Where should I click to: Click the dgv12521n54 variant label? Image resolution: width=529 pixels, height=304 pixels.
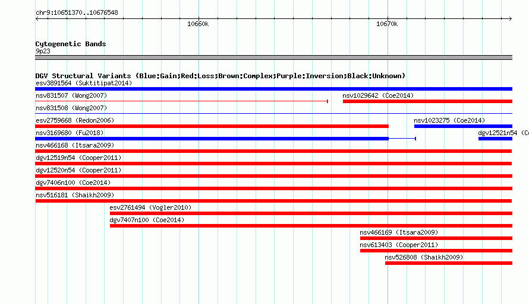pos(503,133)
